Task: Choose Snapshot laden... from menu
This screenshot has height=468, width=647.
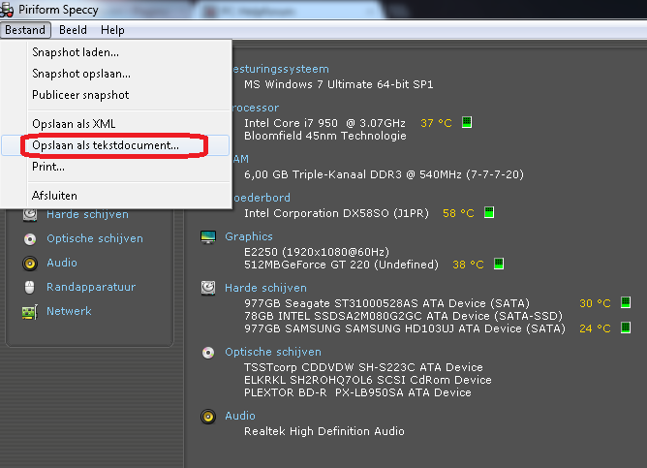Action: click(x=115, y=52)
